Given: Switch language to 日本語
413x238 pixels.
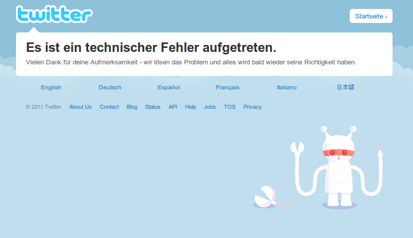Looking at the screenshot, I should pos(346,87).
